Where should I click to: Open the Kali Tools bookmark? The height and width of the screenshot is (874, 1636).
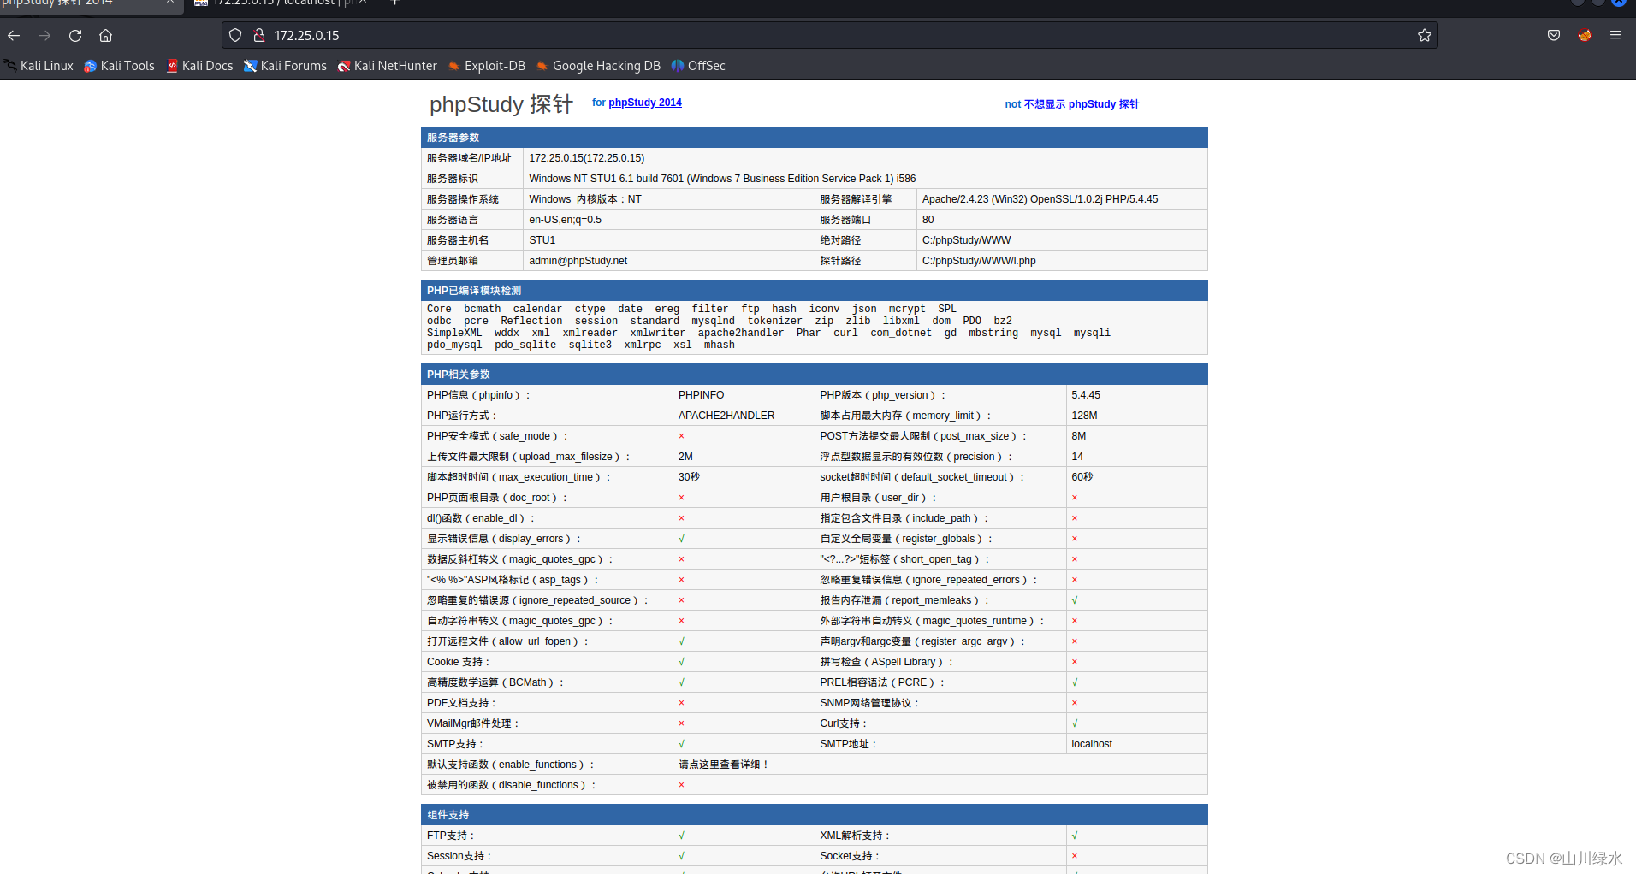point(120,66)
